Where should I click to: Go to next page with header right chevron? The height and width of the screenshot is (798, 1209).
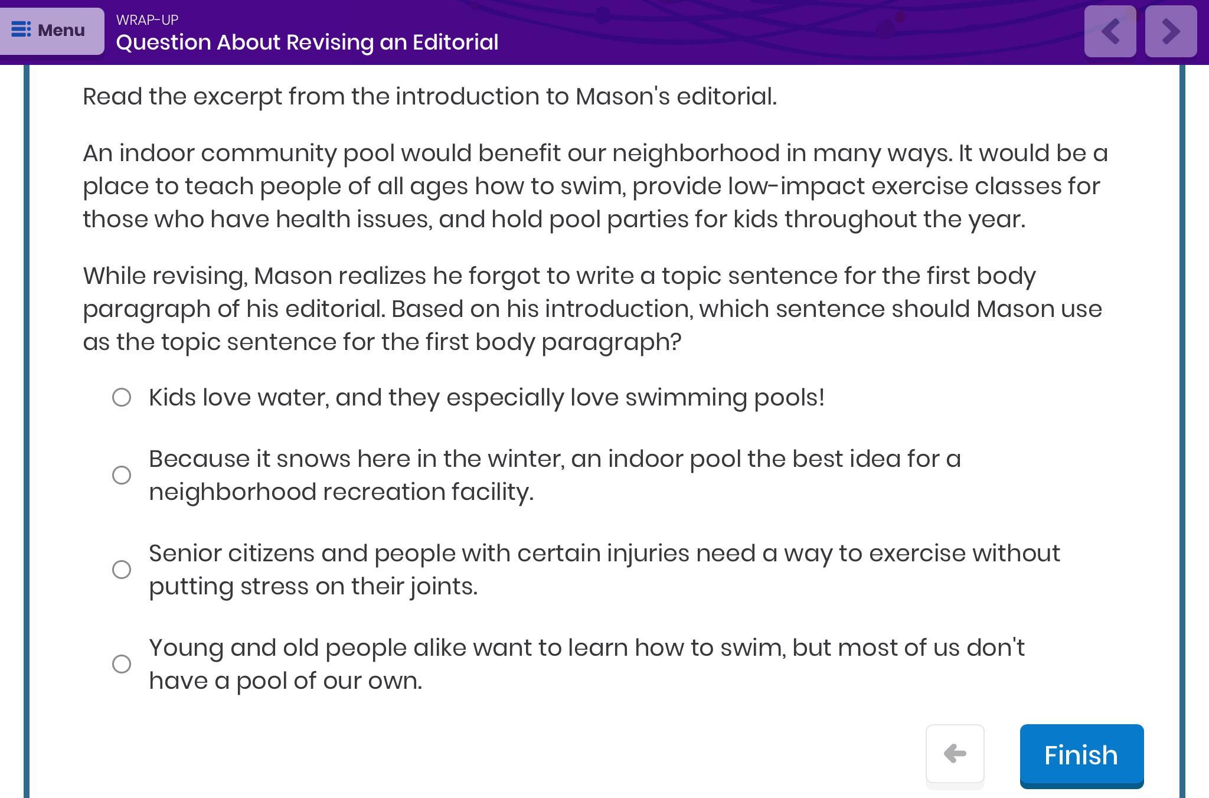1171,32
